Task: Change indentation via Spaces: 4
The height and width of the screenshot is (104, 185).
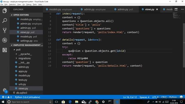Action: tap(145, 97)
